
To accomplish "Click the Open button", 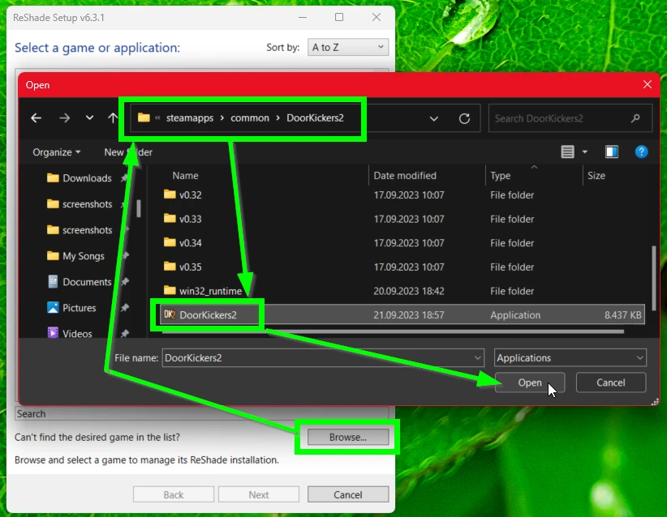I will pyautogui.click(x=530, y=382).
